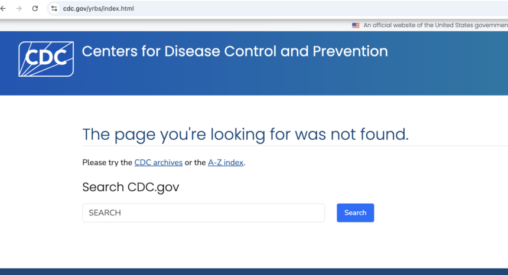The height and width of the screenshot is (275, 508).
Task: Click the 'Please try the' sentence text
Action: pos(108,162)
